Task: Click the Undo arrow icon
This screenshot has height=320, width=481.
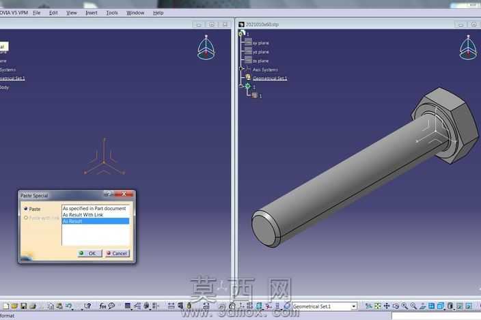Action: click(x=68, y=306)
